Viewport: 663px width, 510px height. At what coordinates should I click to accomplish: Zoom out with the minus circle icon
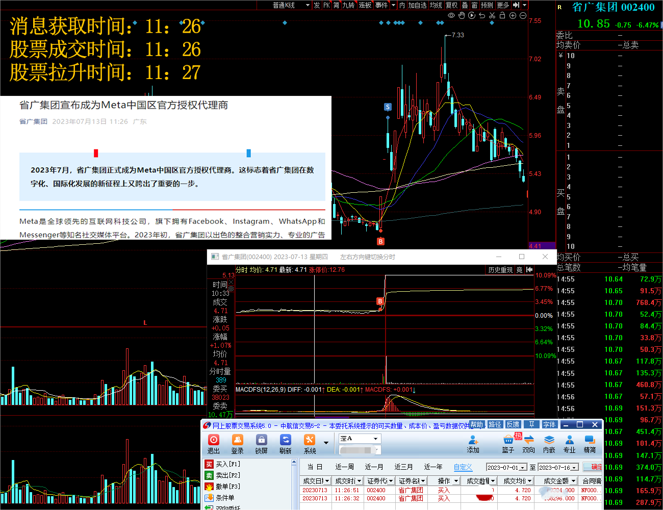[523, 16]
